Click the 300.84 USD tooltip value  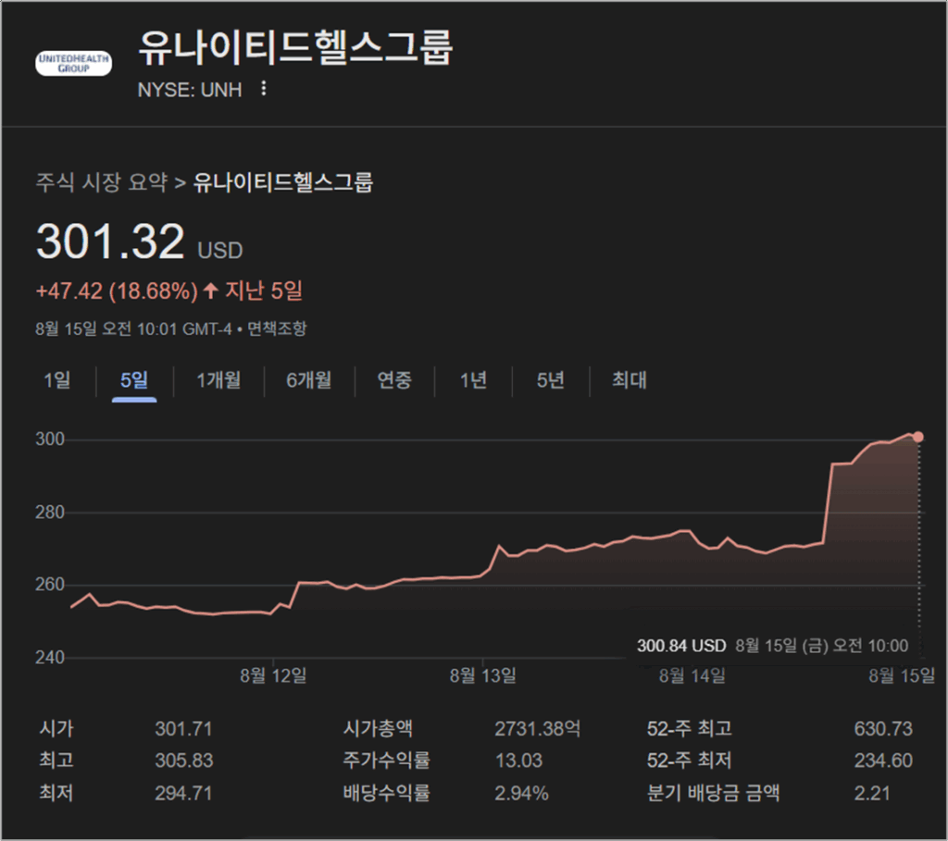pyautogui.click(x=681, y=646)
